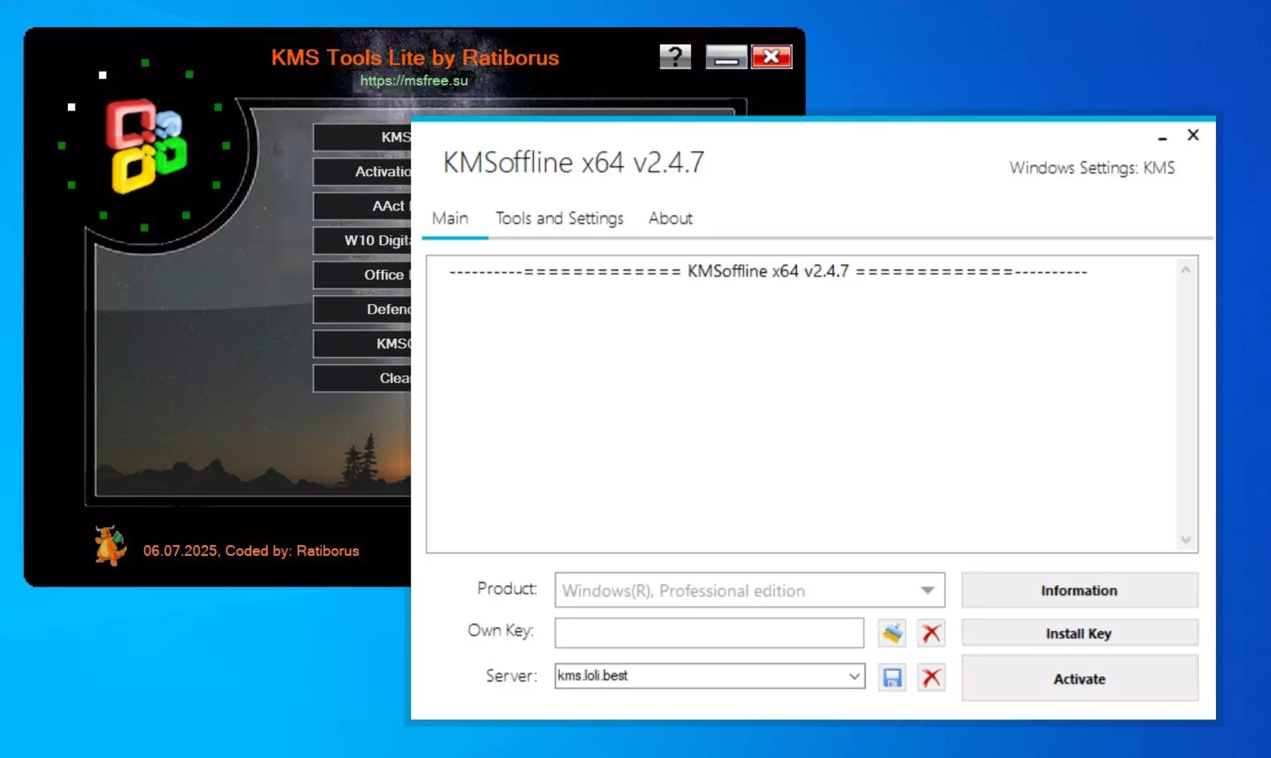The width and height of the screenshot is (1271, 758).
Task: Focus the Own Key input field
Action: 709,633
